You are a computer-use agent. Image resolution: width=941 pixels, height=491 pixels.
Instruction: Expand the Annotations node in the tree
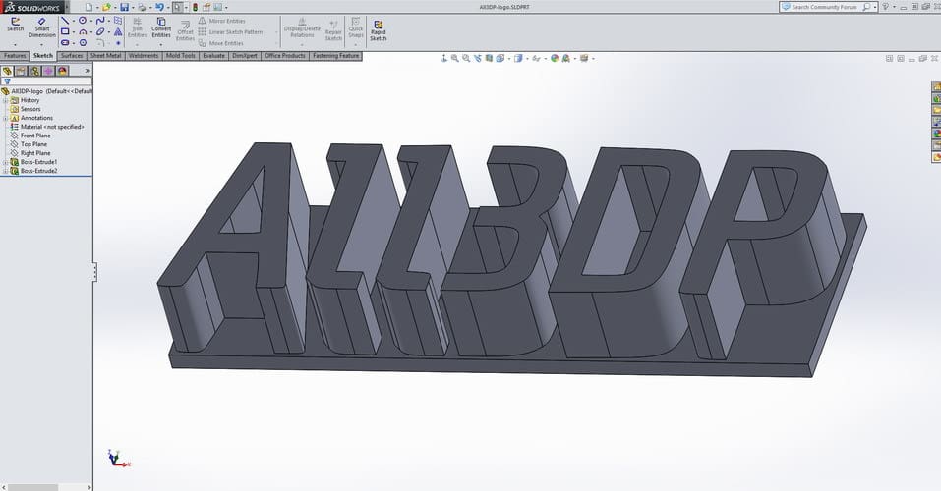click(5, 118)
